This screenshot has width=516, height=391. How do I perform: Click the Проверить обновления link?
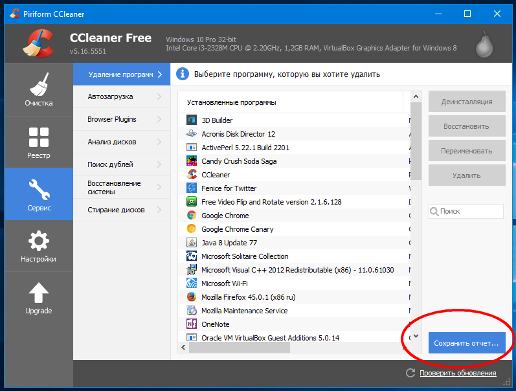(458, 373)
